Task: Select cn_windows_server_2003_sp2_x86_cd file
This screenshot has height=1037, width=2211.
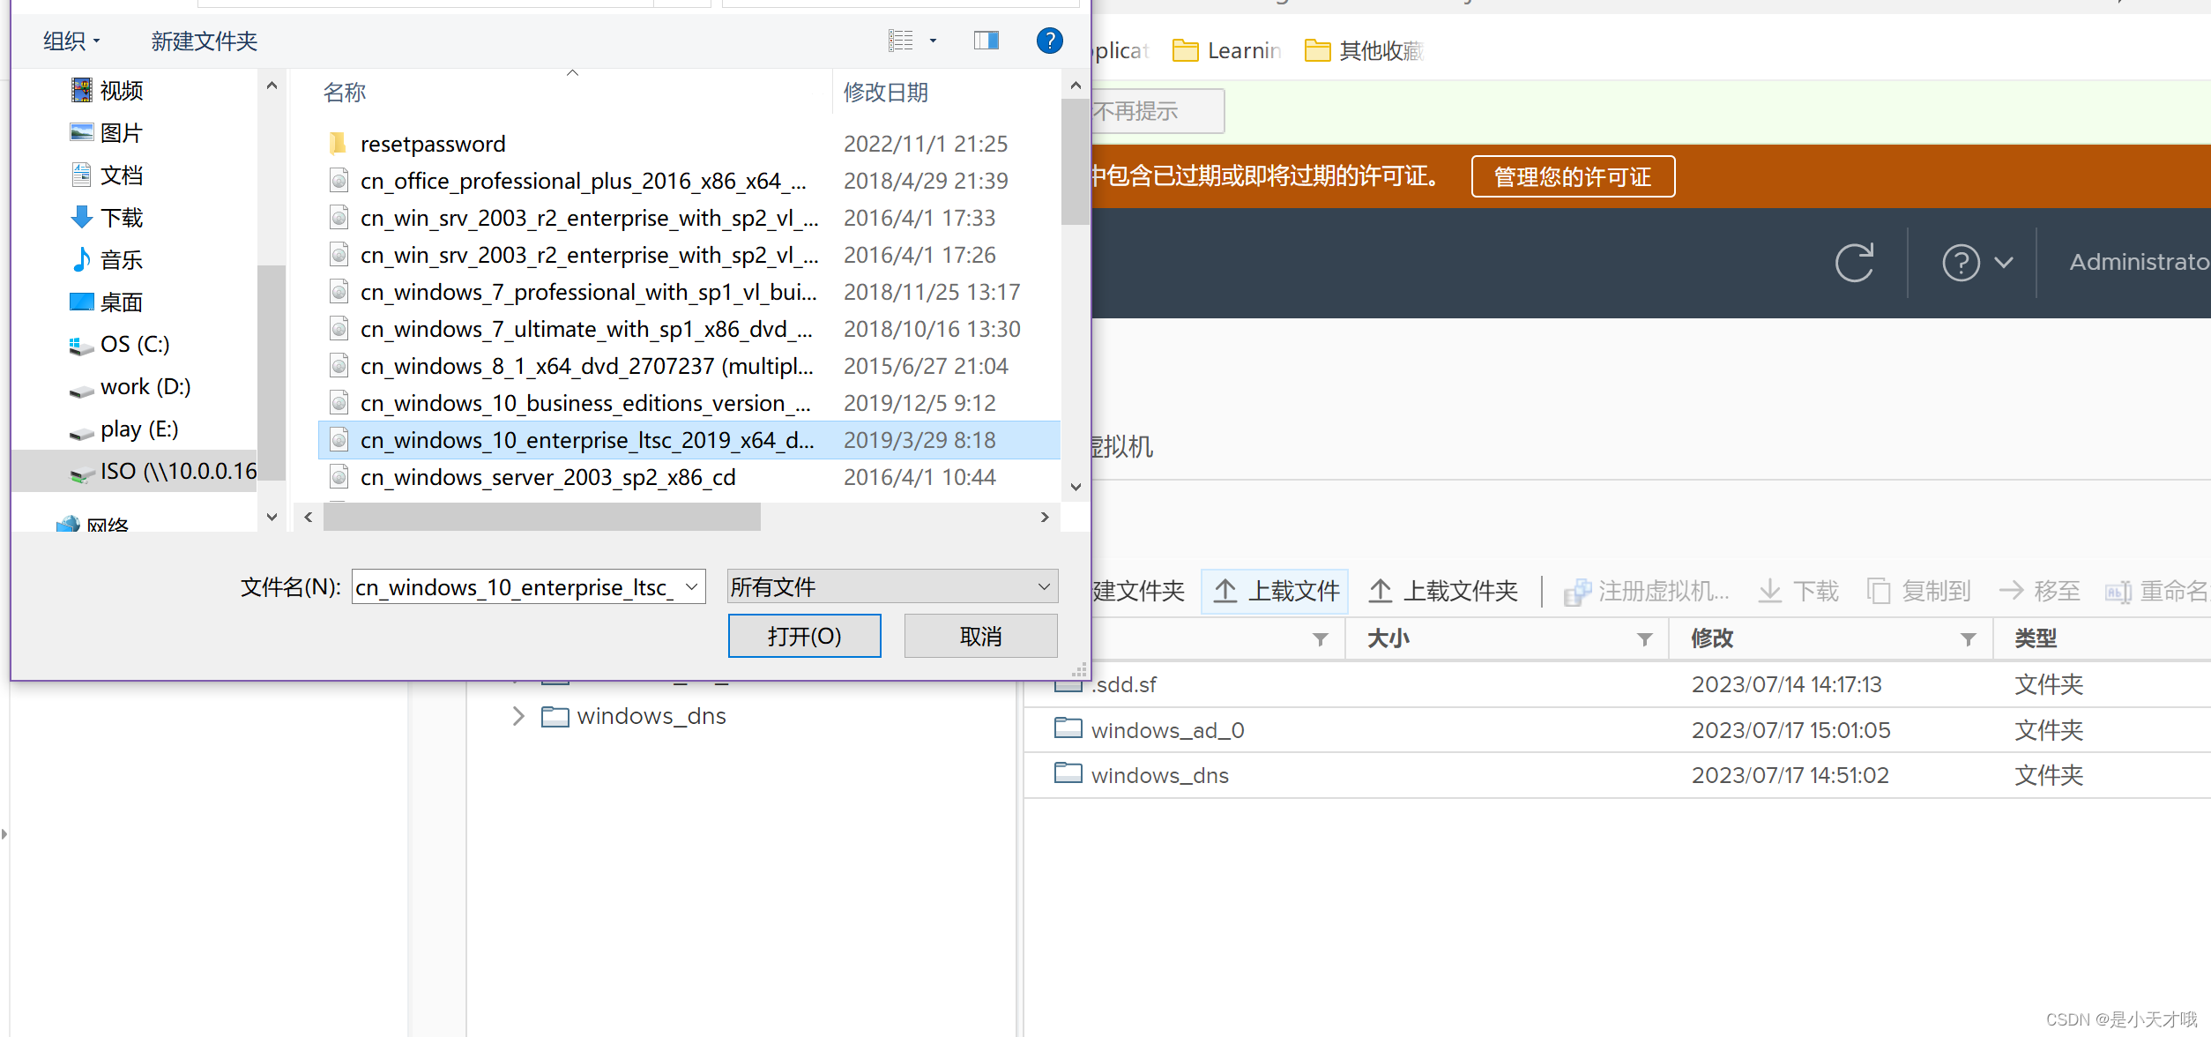Action: 547,477
